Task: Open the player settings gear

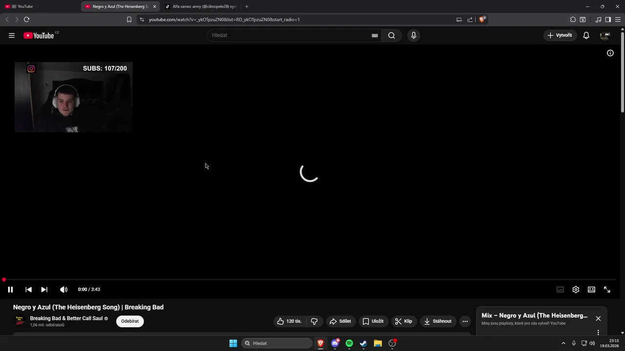Action: pyautogui.click(x=576, y=290)
